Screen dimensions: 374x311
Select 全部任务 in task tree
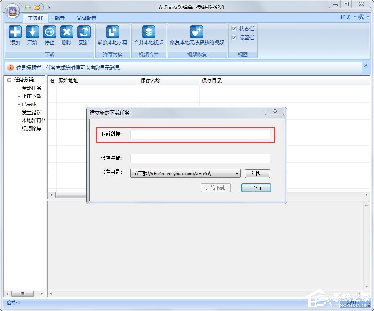pyautogui.click(x=32, y=88)
